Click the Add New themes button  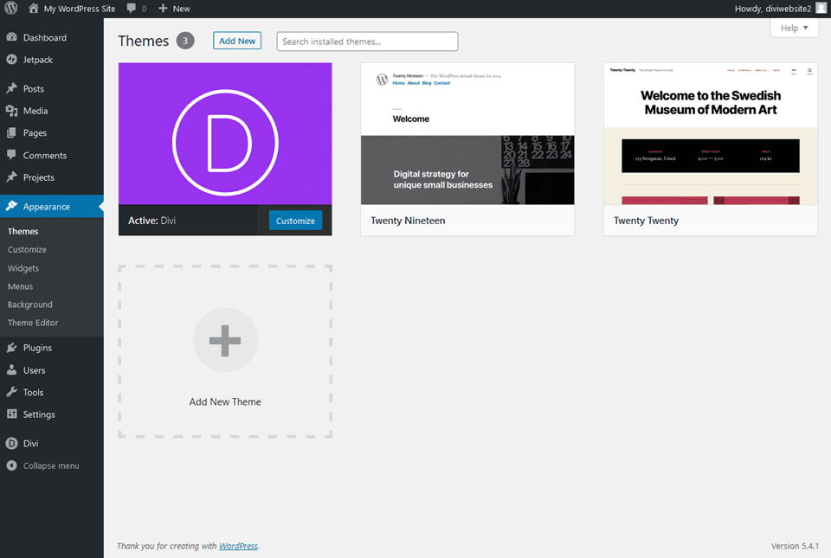pos(236,40)
